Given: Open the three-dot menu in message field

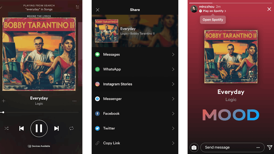Looking at the screenshot, I should (258, 148).
